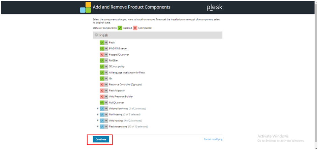This screenshot has width=318, height=150.
Task: Toggle the Plesk extensions blue checkbox
Action: pyautogui.click(x=102, y=127)
